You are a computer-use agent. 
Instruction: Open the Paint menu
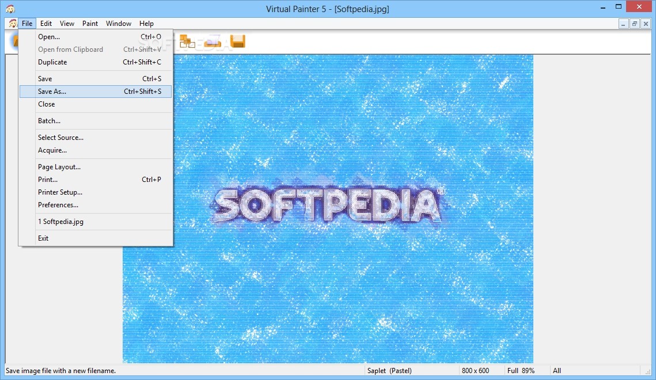[x=90, y=24]
